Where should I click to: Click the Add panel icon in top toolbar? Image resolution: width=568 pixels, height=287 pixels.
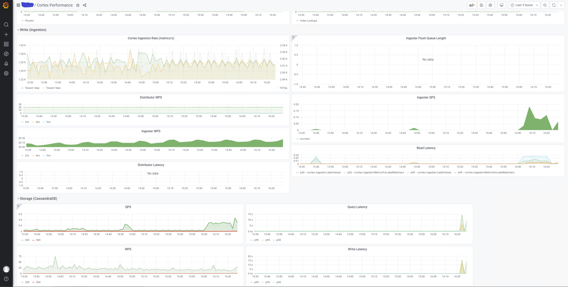[471, 5]
